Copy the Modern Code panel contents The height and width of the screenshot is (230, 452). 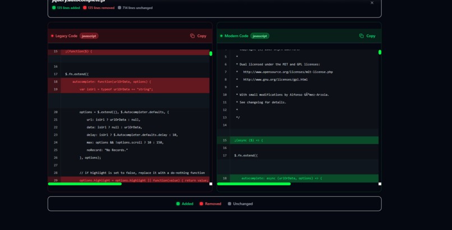coord(367,36)
